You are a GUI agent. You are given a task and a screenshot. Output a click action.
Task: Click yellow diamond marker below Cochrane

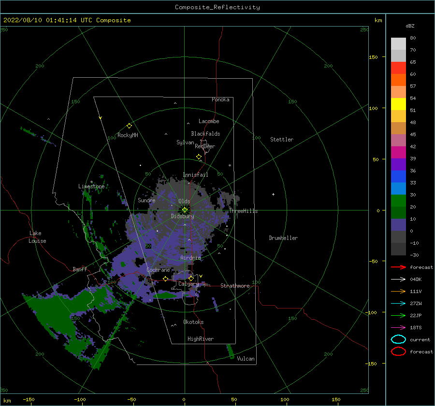[x=166, y=279]
